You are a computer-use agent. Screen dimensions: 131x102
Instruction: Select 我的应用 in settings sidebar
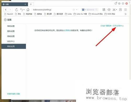point(14,46)
